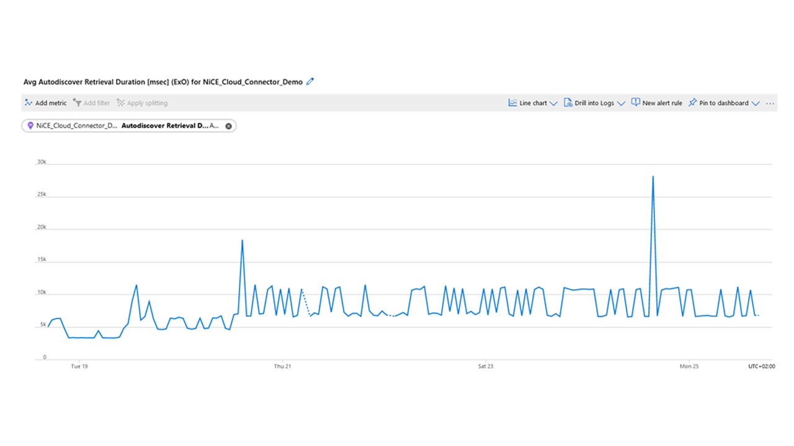Click the Line chart type icon
This screenshot has width=794, height=446.
(513, 103)
